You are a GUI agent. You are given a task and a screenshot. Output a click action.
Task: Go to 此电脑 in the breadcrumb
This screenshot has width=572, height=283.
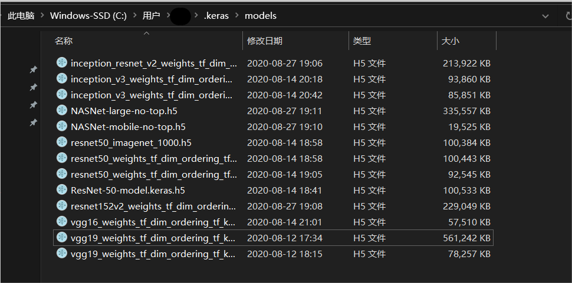pyautogui.click(x=21, y=16)
